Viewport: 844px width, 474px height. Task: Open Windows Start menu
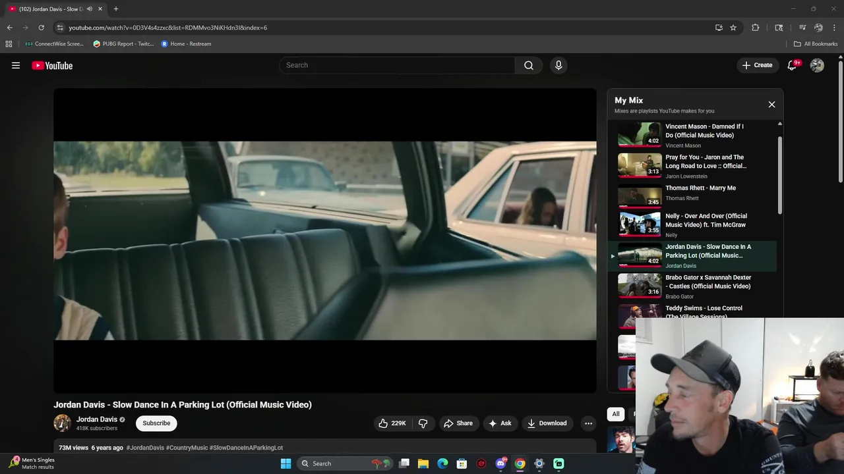click(286, 463)
